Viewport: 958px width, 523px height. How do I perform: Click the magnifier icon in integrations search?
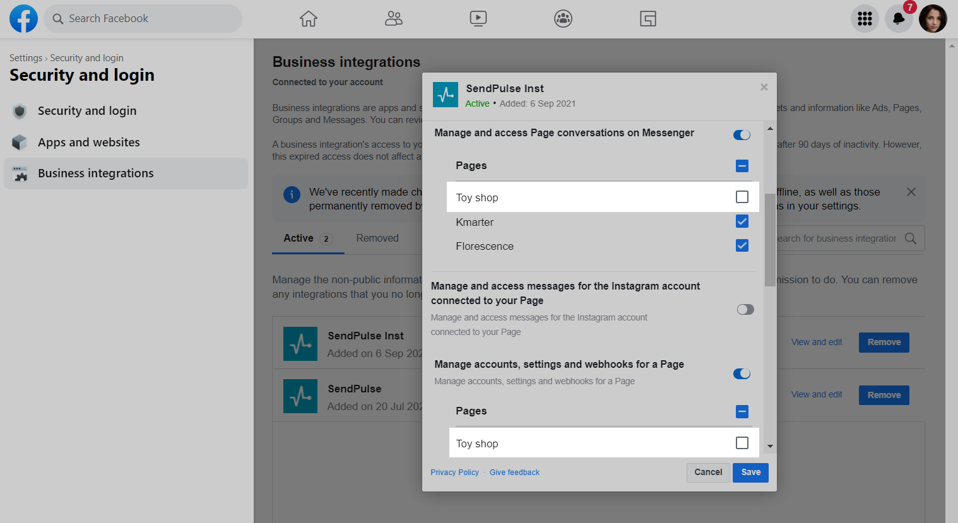(911, 238)
